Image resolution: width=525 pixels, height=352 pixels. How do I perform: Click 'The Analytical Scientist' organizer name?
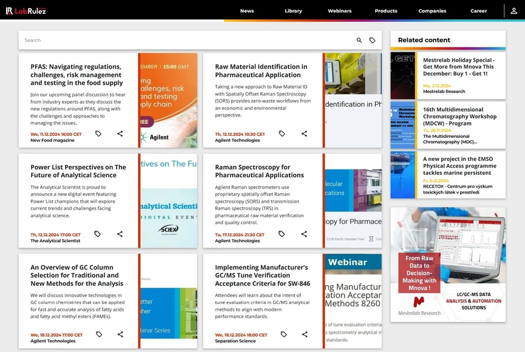(55, 241)
